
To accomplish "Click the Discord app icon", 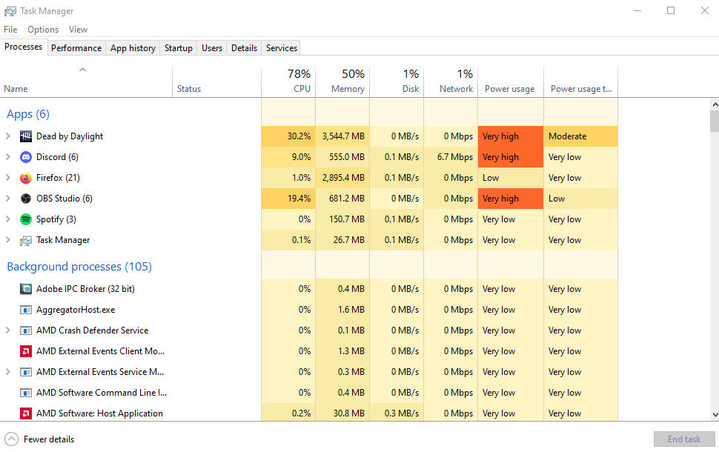I will click(x=26, y=157).
